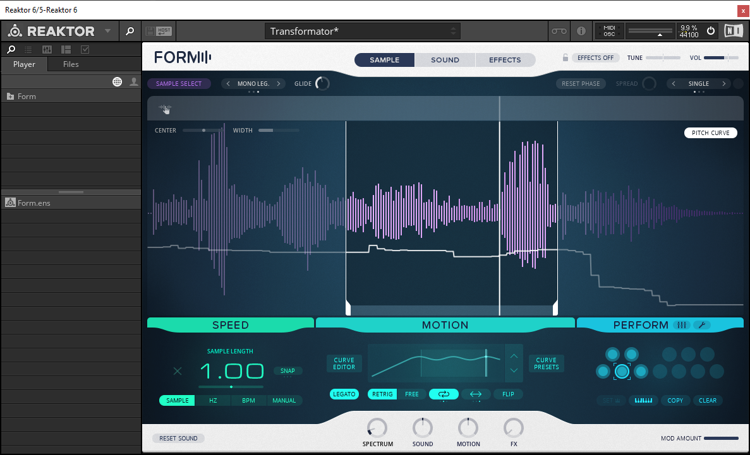Open the mixer sliders icon beside Perform
The width and height of the screenshot is (750, 455).
pyautogui.click(x=682, y=325)
